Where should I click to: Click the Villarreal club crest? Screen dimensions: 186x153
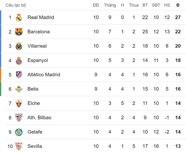19,46
